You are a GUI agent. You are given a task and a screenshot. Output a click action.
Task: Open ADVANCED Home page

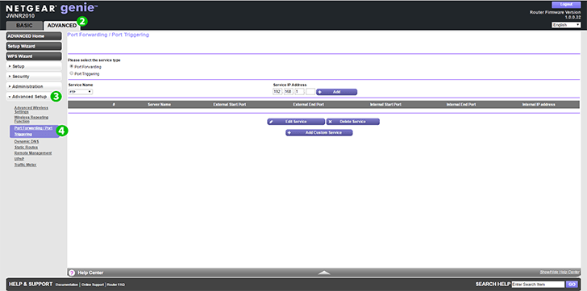34,36
